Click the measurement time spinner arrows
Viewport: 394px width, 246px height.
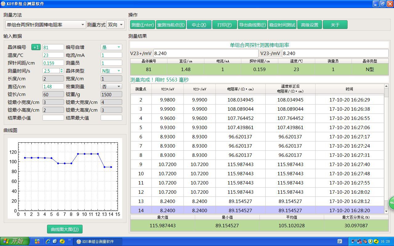(x=62, y=71)
